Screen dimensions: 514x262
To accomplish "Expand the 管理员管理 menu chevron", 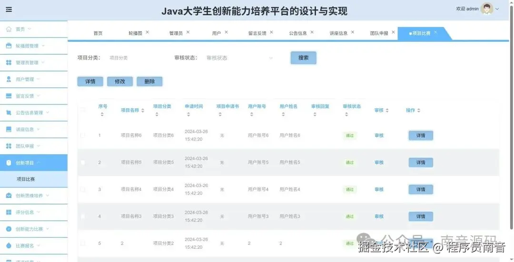I will pyautogui.click(x=43, y=63).
